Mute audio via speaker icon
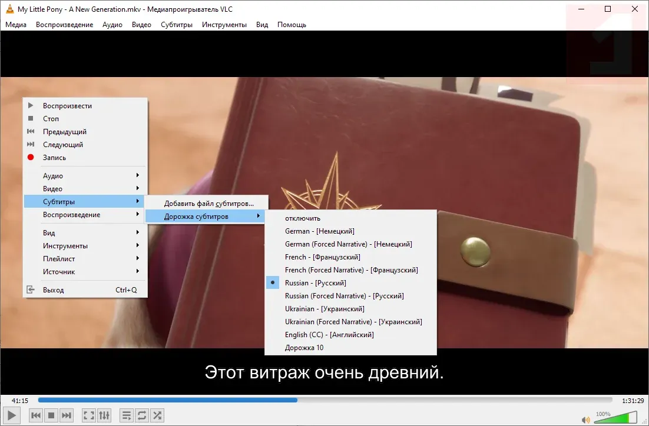The height and width of the screenshot is (426, 649). [x=585, y=420]
